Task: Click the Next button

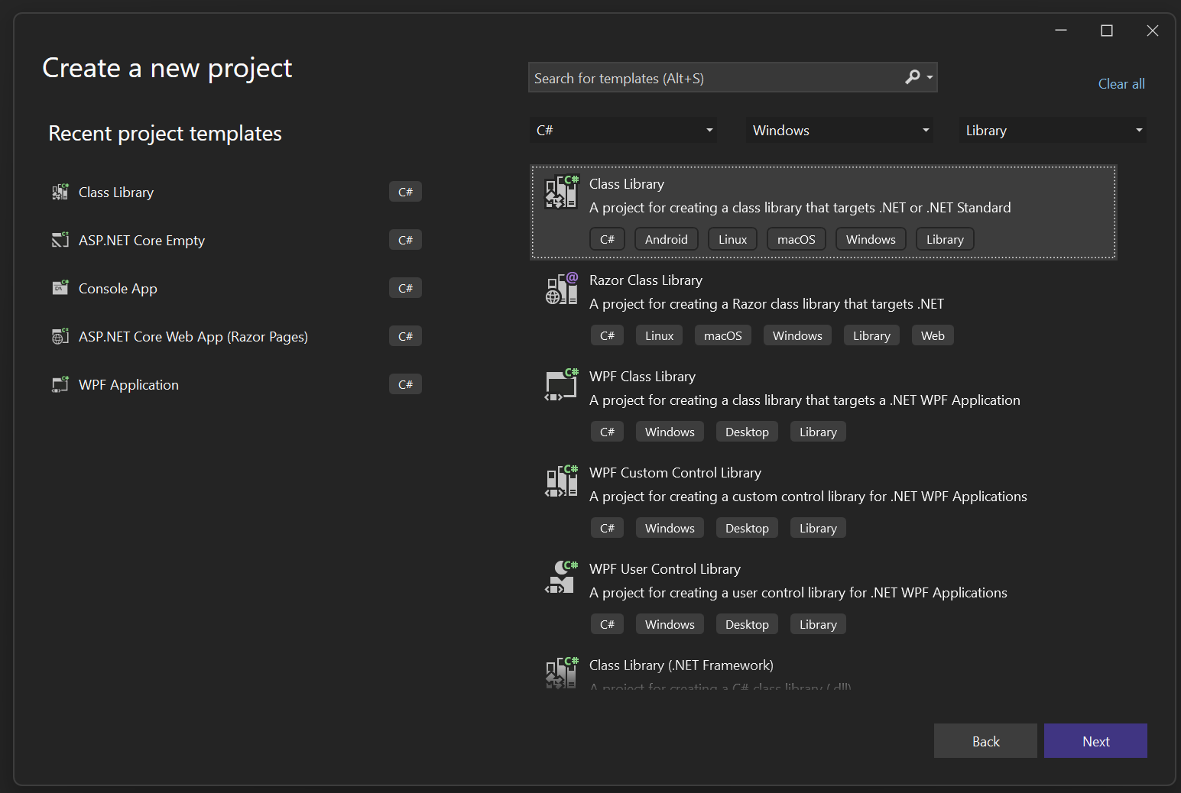Action: [x=1095, y=740]
